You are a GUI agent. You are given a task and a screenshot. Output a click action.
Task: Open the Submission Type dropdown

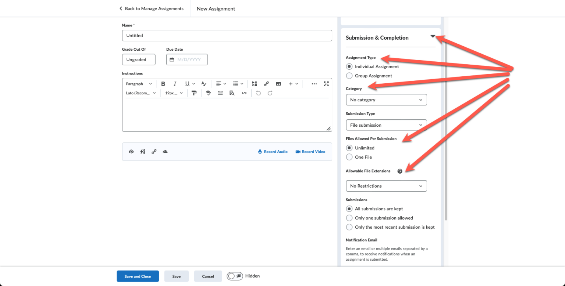click(x=386, y=125)
